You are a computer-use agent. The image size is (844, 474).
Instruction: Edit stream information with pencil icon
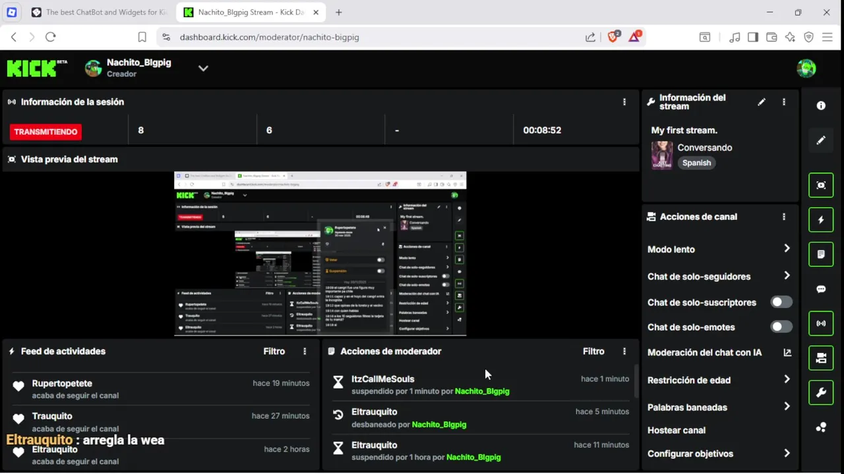click(x=762, y=102)
